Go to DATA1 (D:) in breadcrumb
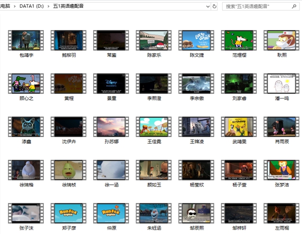 point(32,6)
